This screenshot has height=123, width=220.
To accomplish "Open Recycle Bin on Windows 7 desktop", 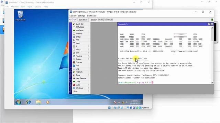I will [20, 16].
